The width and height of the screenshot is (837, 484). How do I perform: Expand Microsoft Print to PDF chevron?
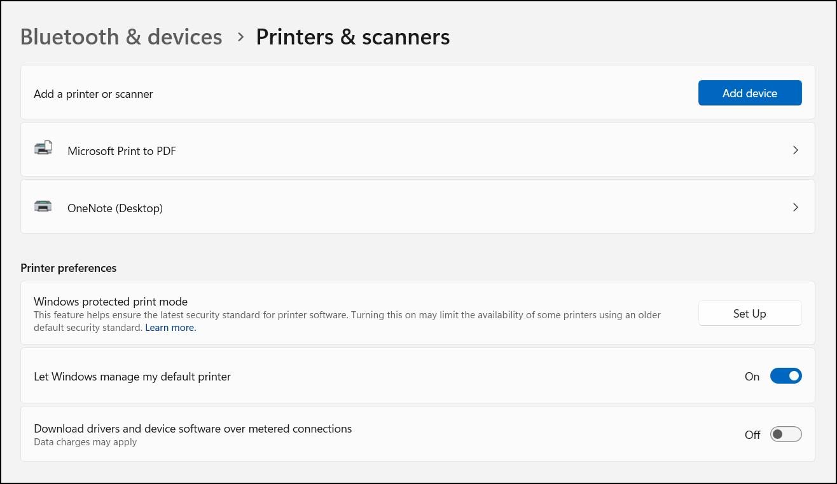point(795,150)
